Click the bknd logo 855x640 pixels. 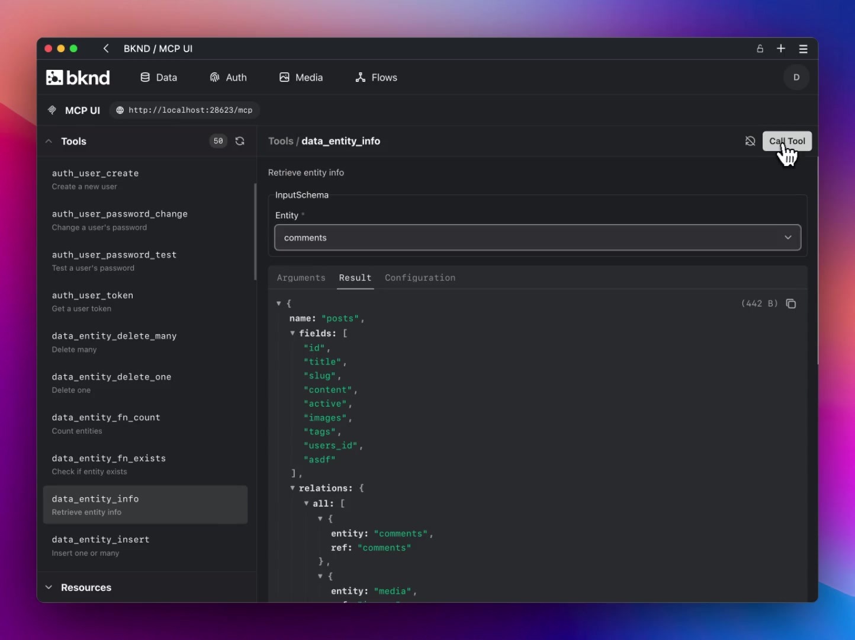tap(78, 78)
